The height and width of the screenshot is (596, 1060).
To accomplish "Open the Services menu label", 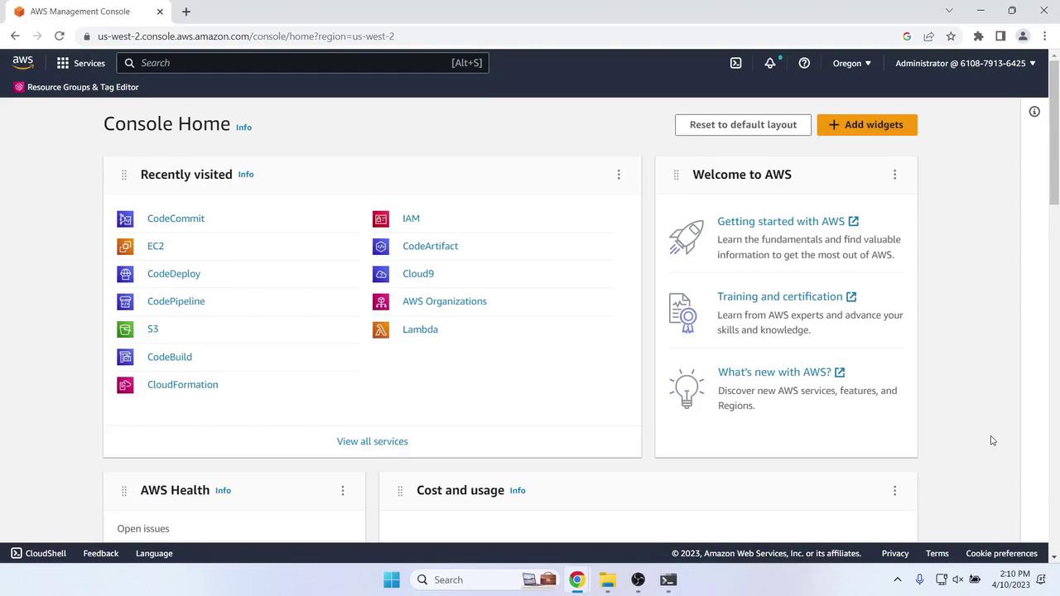I will (x=89, y=63).
